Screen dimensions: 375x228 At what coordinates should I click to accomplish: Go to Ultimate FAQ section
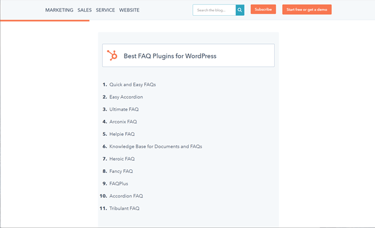[124, 109]
